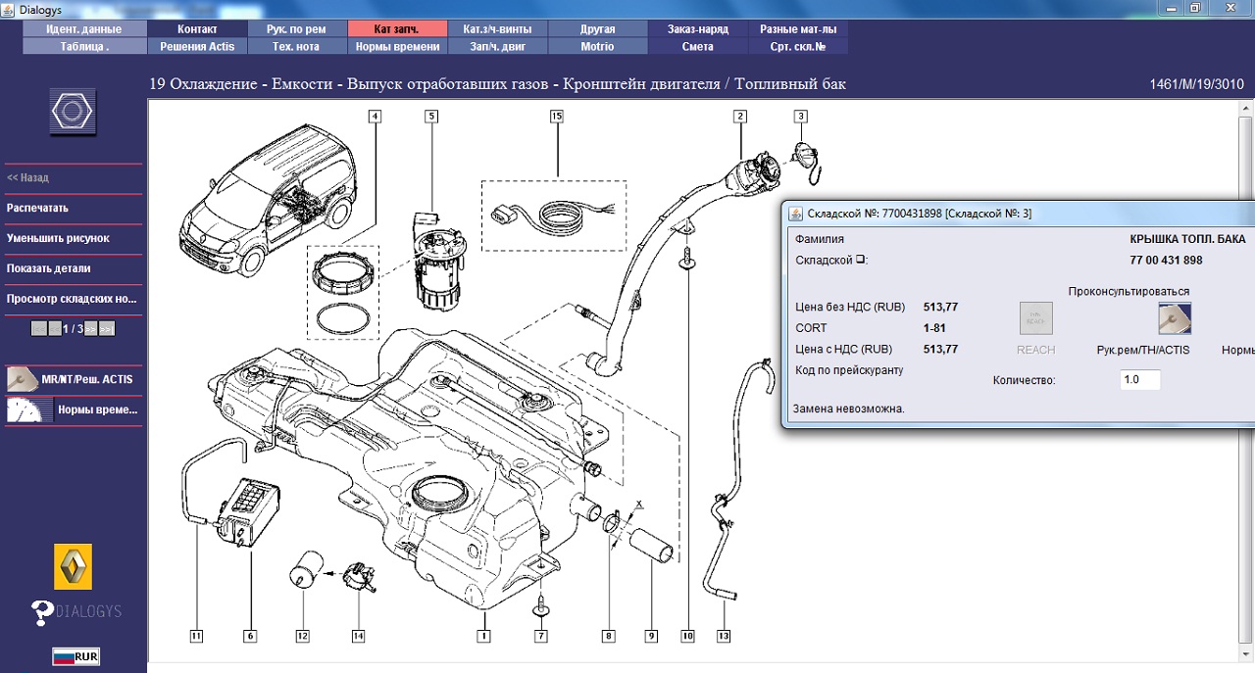This screenshot has width=1255, height=673.
Task: Select part callout number 12 filter
Action: (302, 636)
